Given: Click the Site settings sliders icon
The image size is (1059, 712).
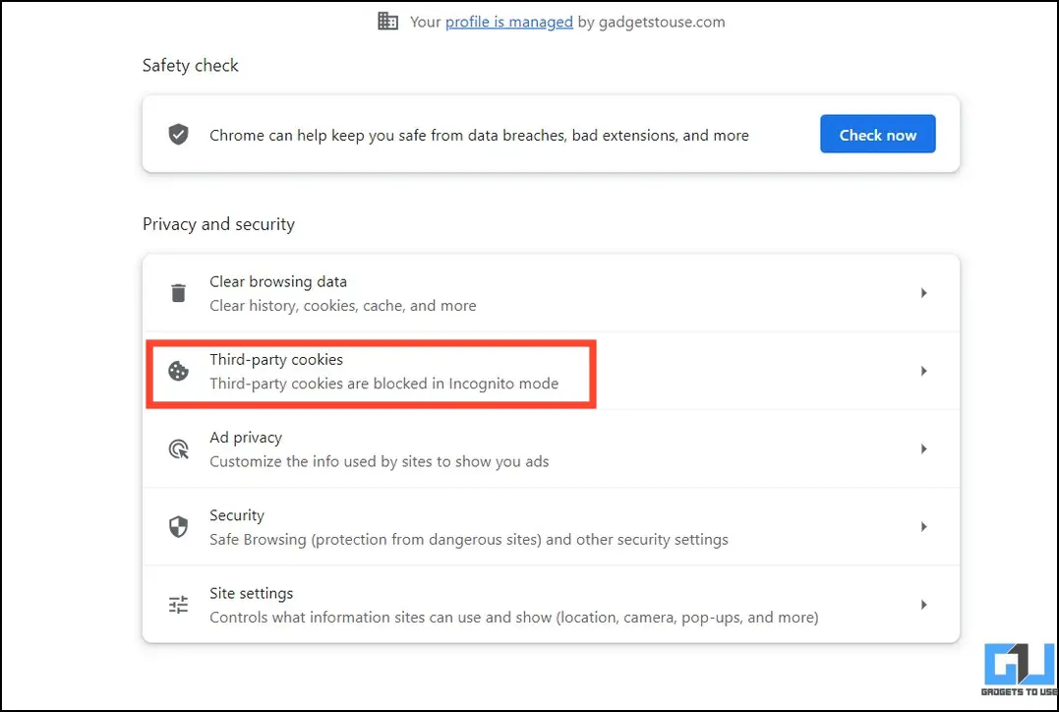Looking at the screenshot, I should point(178,605).
